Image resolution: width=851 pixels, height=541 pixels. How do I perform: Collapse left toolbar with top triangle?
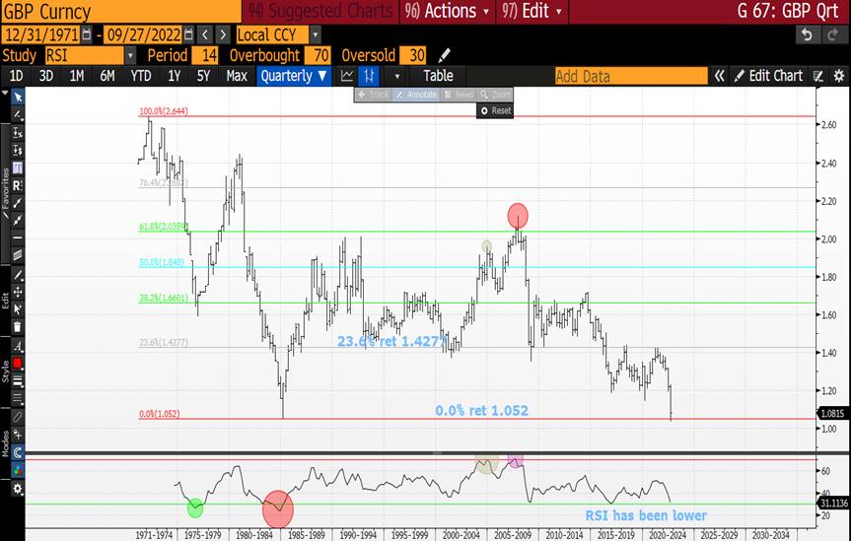pos(5,94)
